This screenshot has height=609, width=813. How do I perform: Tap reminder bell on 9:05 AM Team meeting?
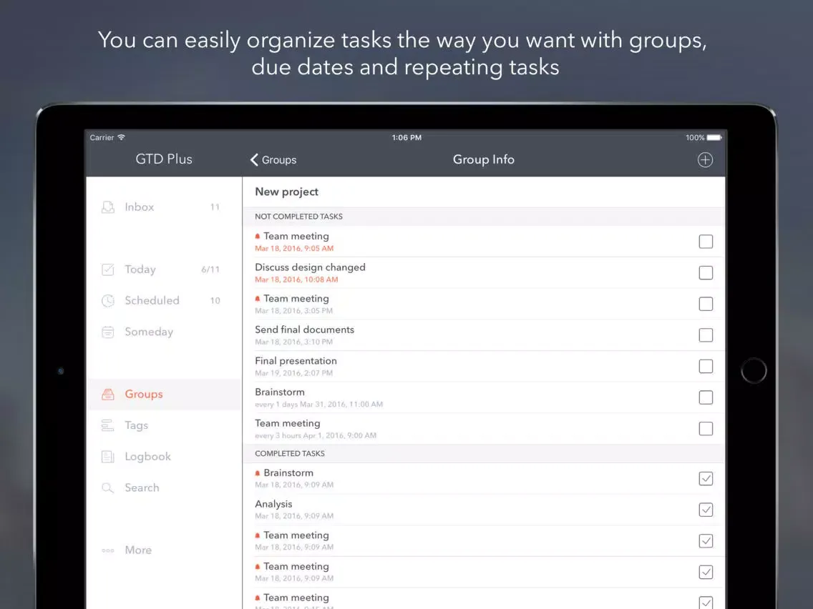tap(258, 236)
